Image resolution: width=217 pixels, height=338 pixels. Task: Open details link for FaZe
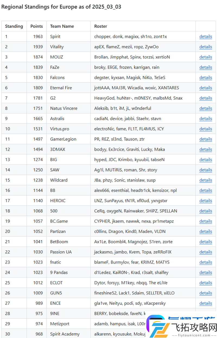pyautogui.click(x=206, y=67)
